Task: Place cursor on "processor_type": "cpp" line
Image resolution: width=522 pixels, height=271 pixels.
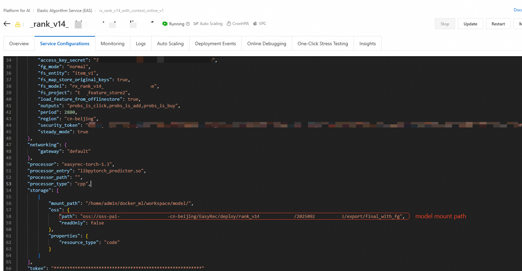Action: pos(59,184)
